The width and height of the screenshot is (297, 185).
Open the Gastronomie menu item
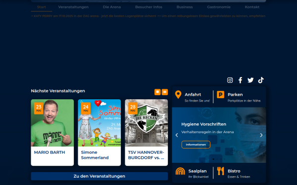click(219, 7)
